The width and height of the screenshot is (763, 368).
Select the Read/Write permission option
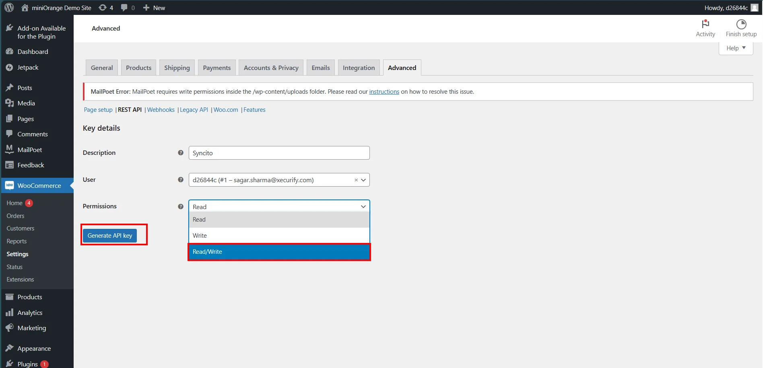278,252
